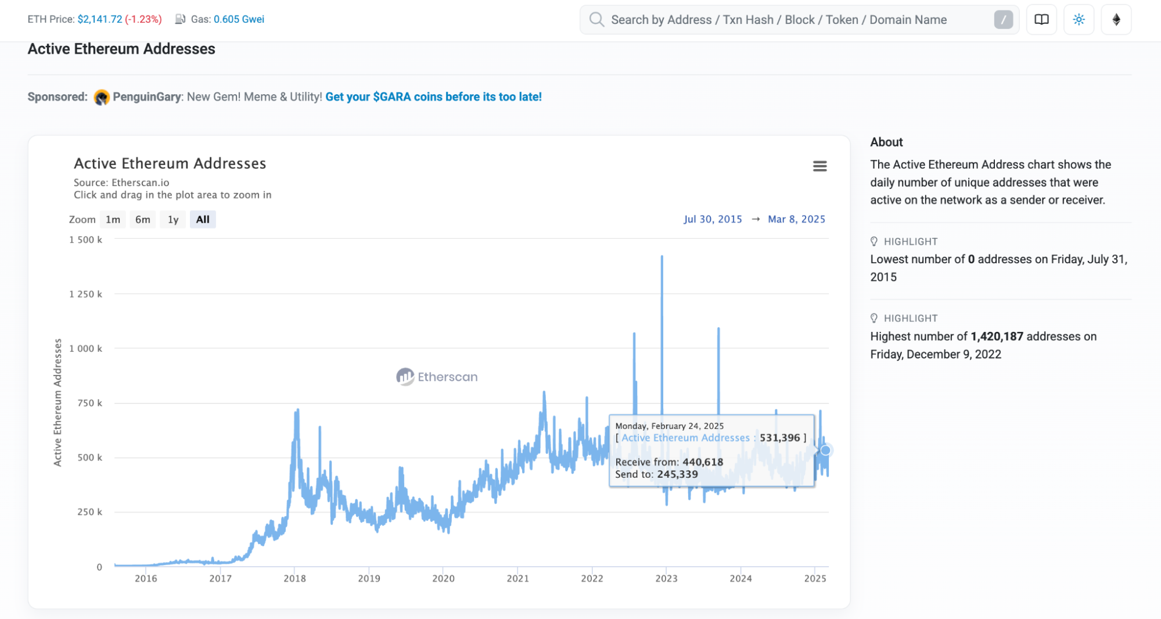This screenshot has width=1161, height=619.
Task: Select the PenguinGary sponsor logo
Action: (x=101, y=96)
